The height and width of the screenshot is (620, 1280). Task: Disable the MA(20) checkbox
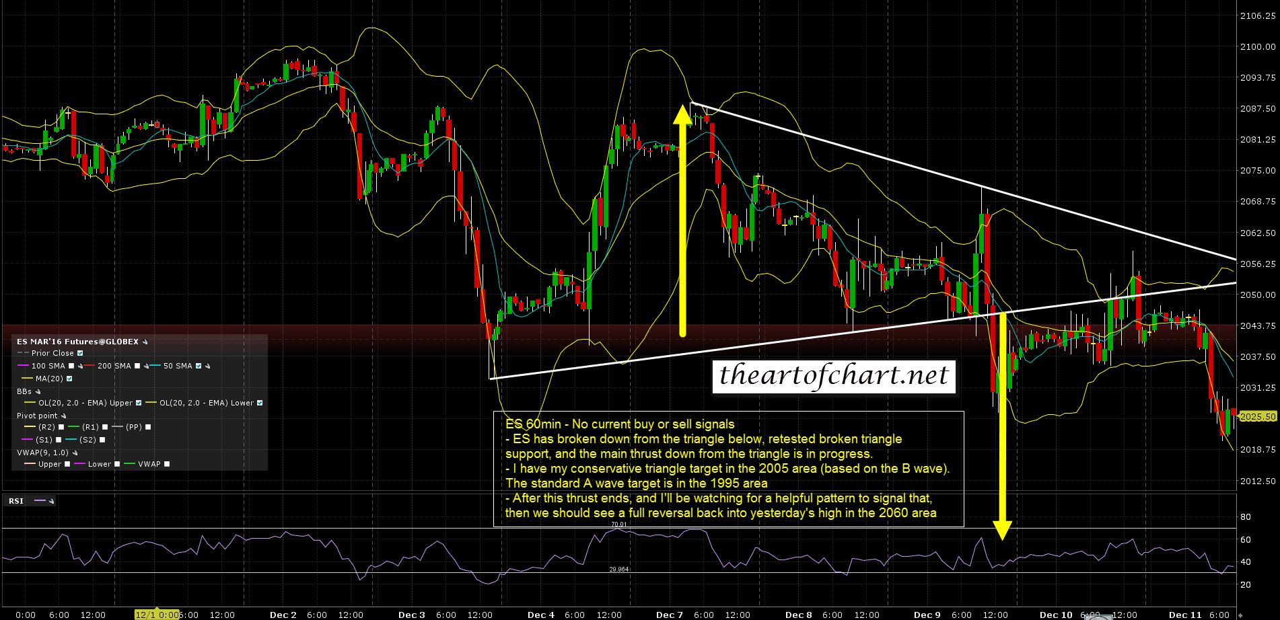pyautogui.click(x=69, y=379)
